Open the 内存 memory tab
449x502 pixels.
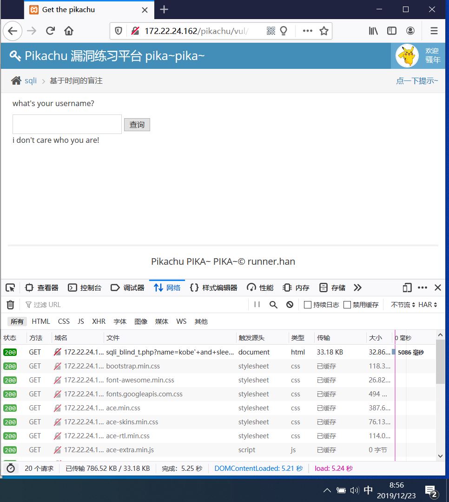point(296,288)
